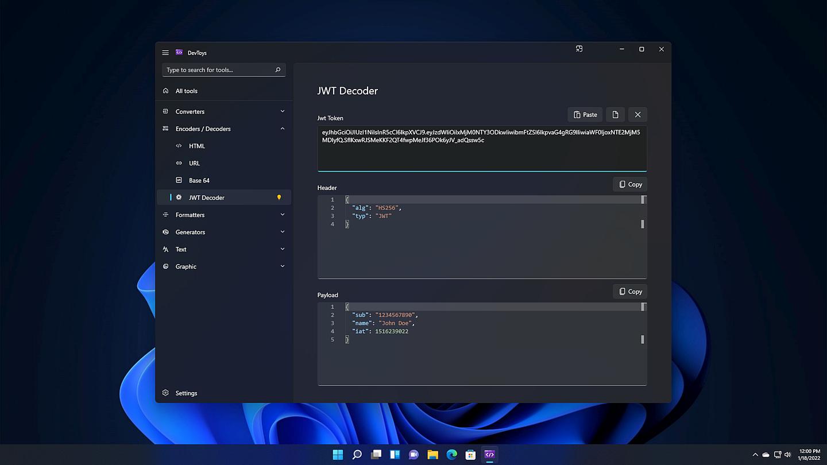The height and width of the screenshot is (465, 827).
Task: Click the Encoders / Decoders binary icon
Action: (x=165, y=129)
